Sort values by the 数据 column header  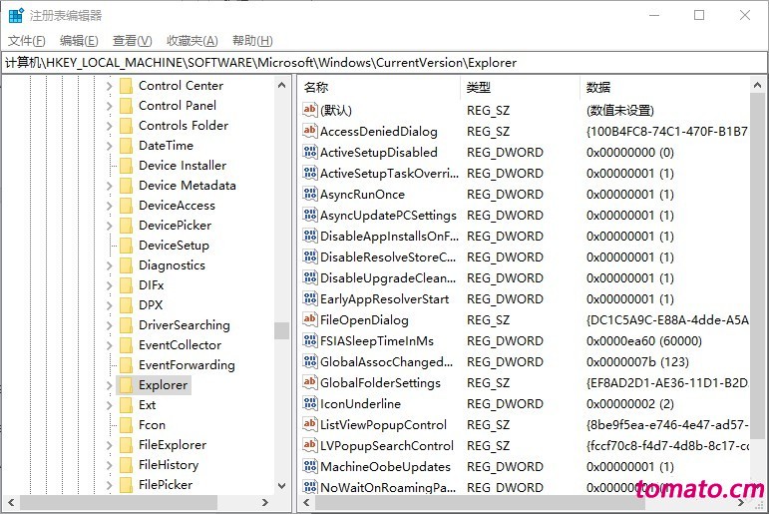coord(665,88)
